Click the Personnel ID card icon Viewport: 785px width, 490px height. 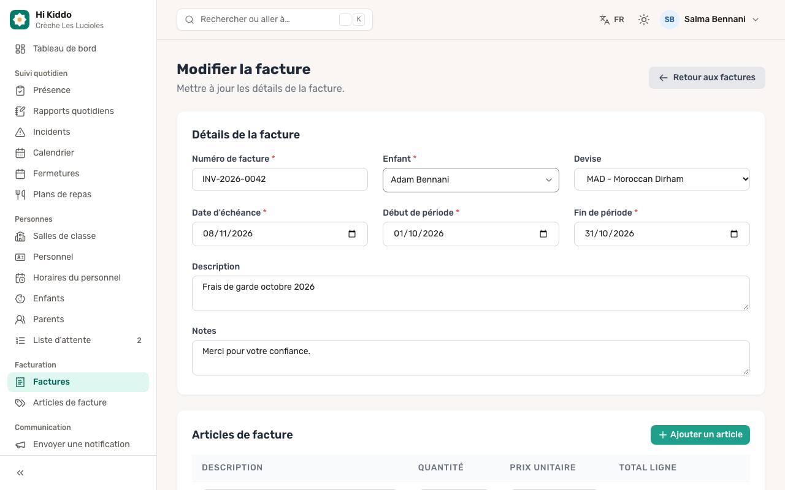pos(20,257)
